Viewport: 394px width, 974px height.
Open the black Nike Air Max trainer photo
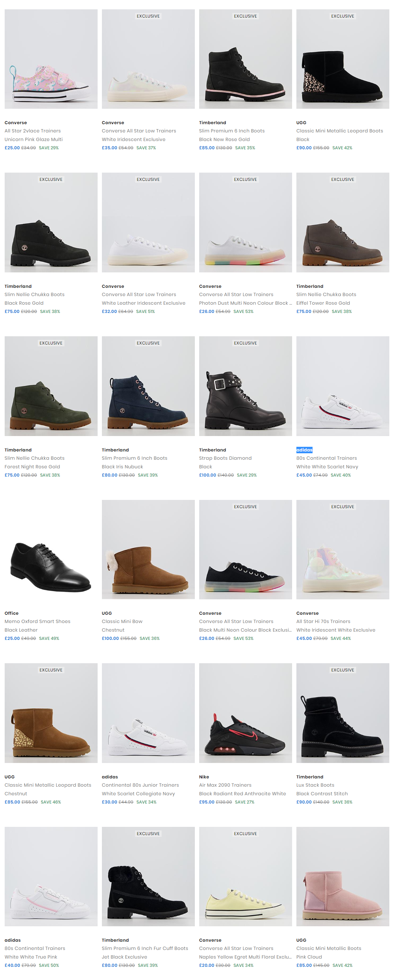tap(245, 713)
